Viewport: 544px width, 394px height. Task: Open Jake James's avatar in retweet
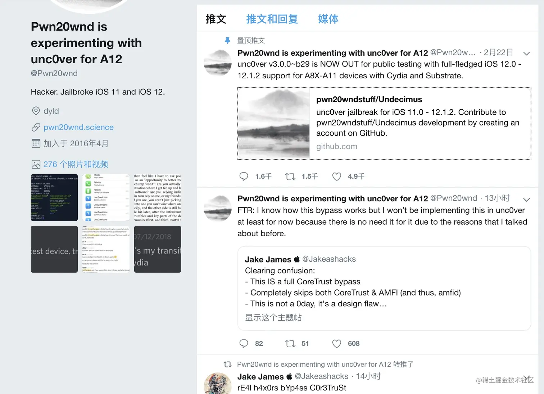(218, 383)
